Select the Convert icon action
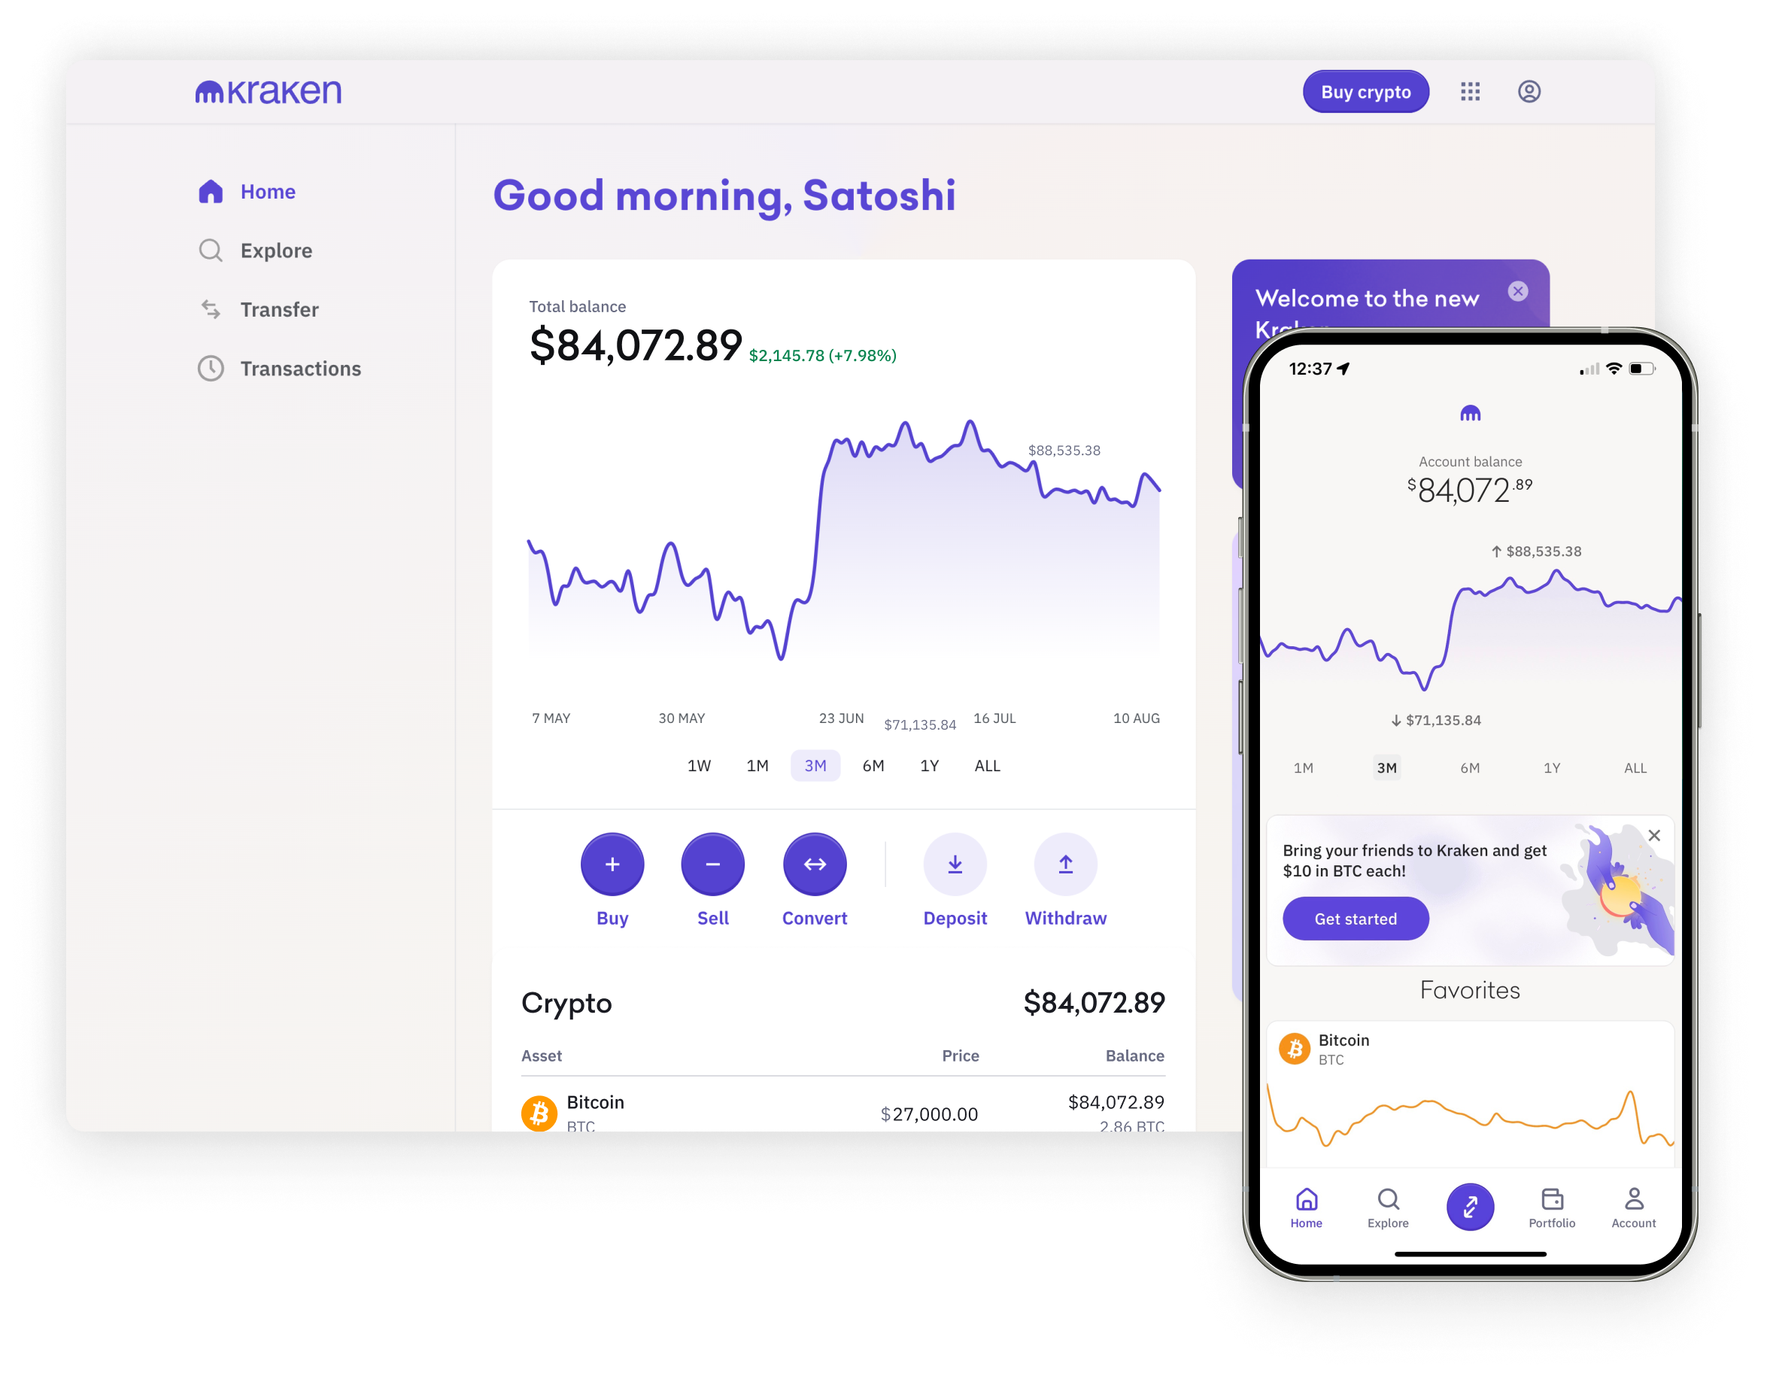The width and height of the screenshot is (1767, 1376). pyautogui.click(x=815, y=862)
